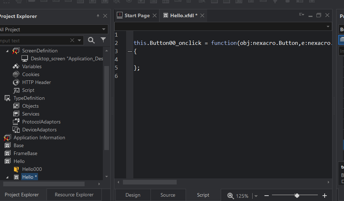
Task: Clear the search text with the X icon
Action: click(x=72, y=40)
